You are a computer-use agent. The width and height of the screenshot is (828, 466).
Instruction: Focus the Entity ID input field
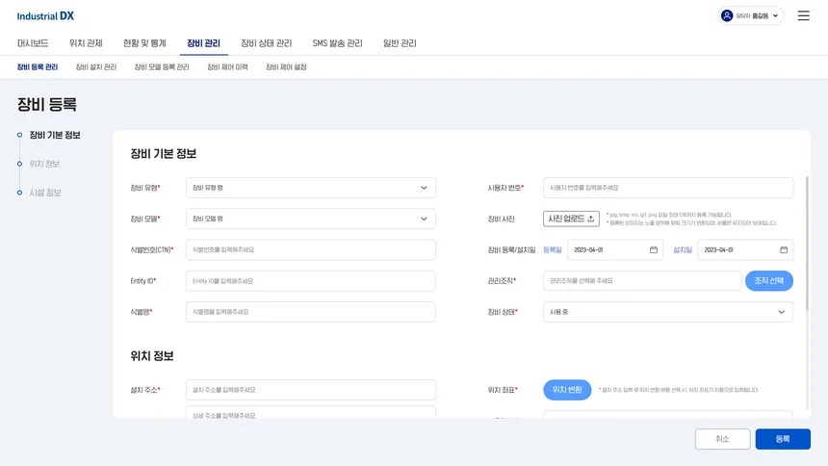point(310,281)
